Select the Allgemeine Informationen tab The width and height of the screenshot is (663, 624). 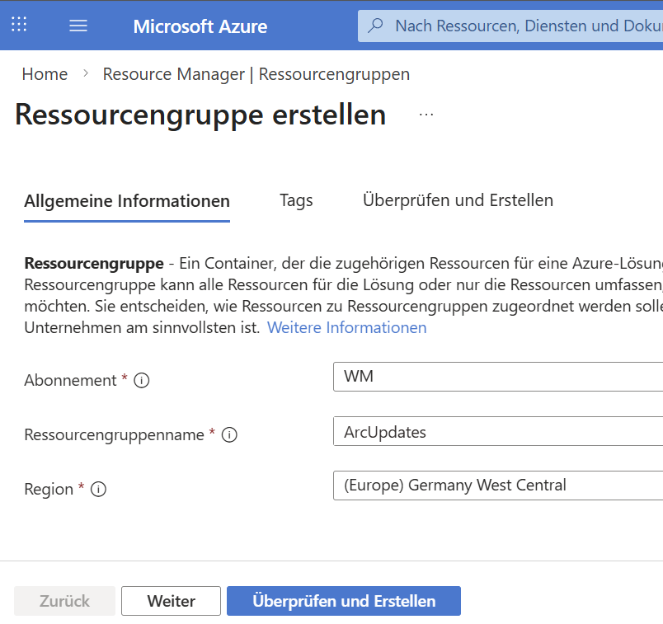pyautogui.click(x=127, y=200)
